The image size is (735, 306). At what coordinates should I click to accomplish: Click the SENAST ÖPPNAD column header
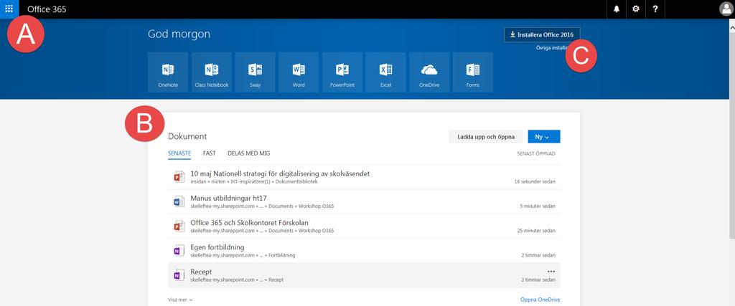coord(536,153)
